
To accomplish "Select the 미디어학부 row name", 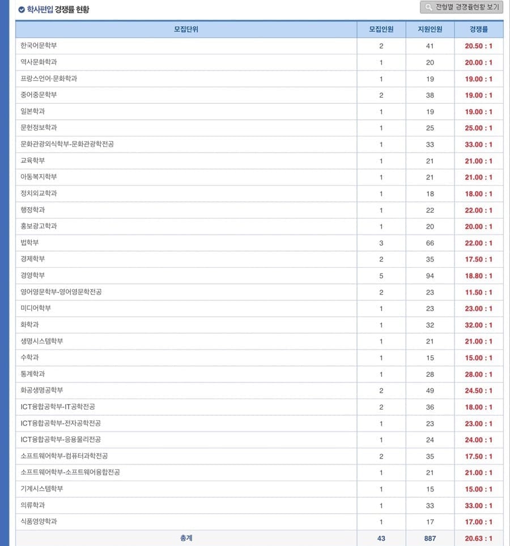I will click(x=36, y=308).
